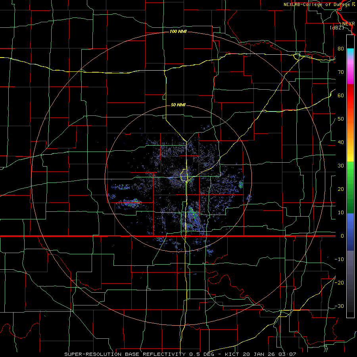357x357 pixels.
Task: Click the -30 value on the dBZ scale
Action: [339, 306]
